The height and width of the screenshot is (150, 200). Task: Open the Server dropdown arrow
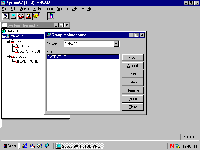[x=116, y=44]
